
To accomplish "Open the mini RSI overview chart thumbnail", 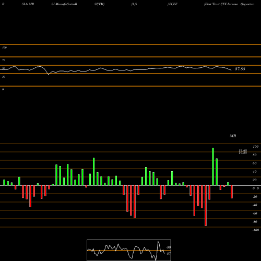I will 129,250.
